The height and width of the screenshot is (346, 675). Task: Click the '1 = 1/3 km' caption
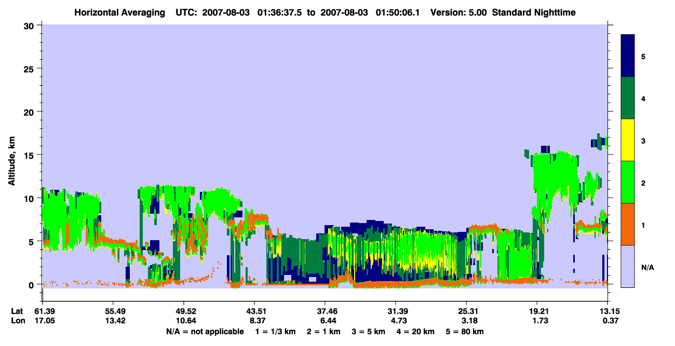(275, 331)
